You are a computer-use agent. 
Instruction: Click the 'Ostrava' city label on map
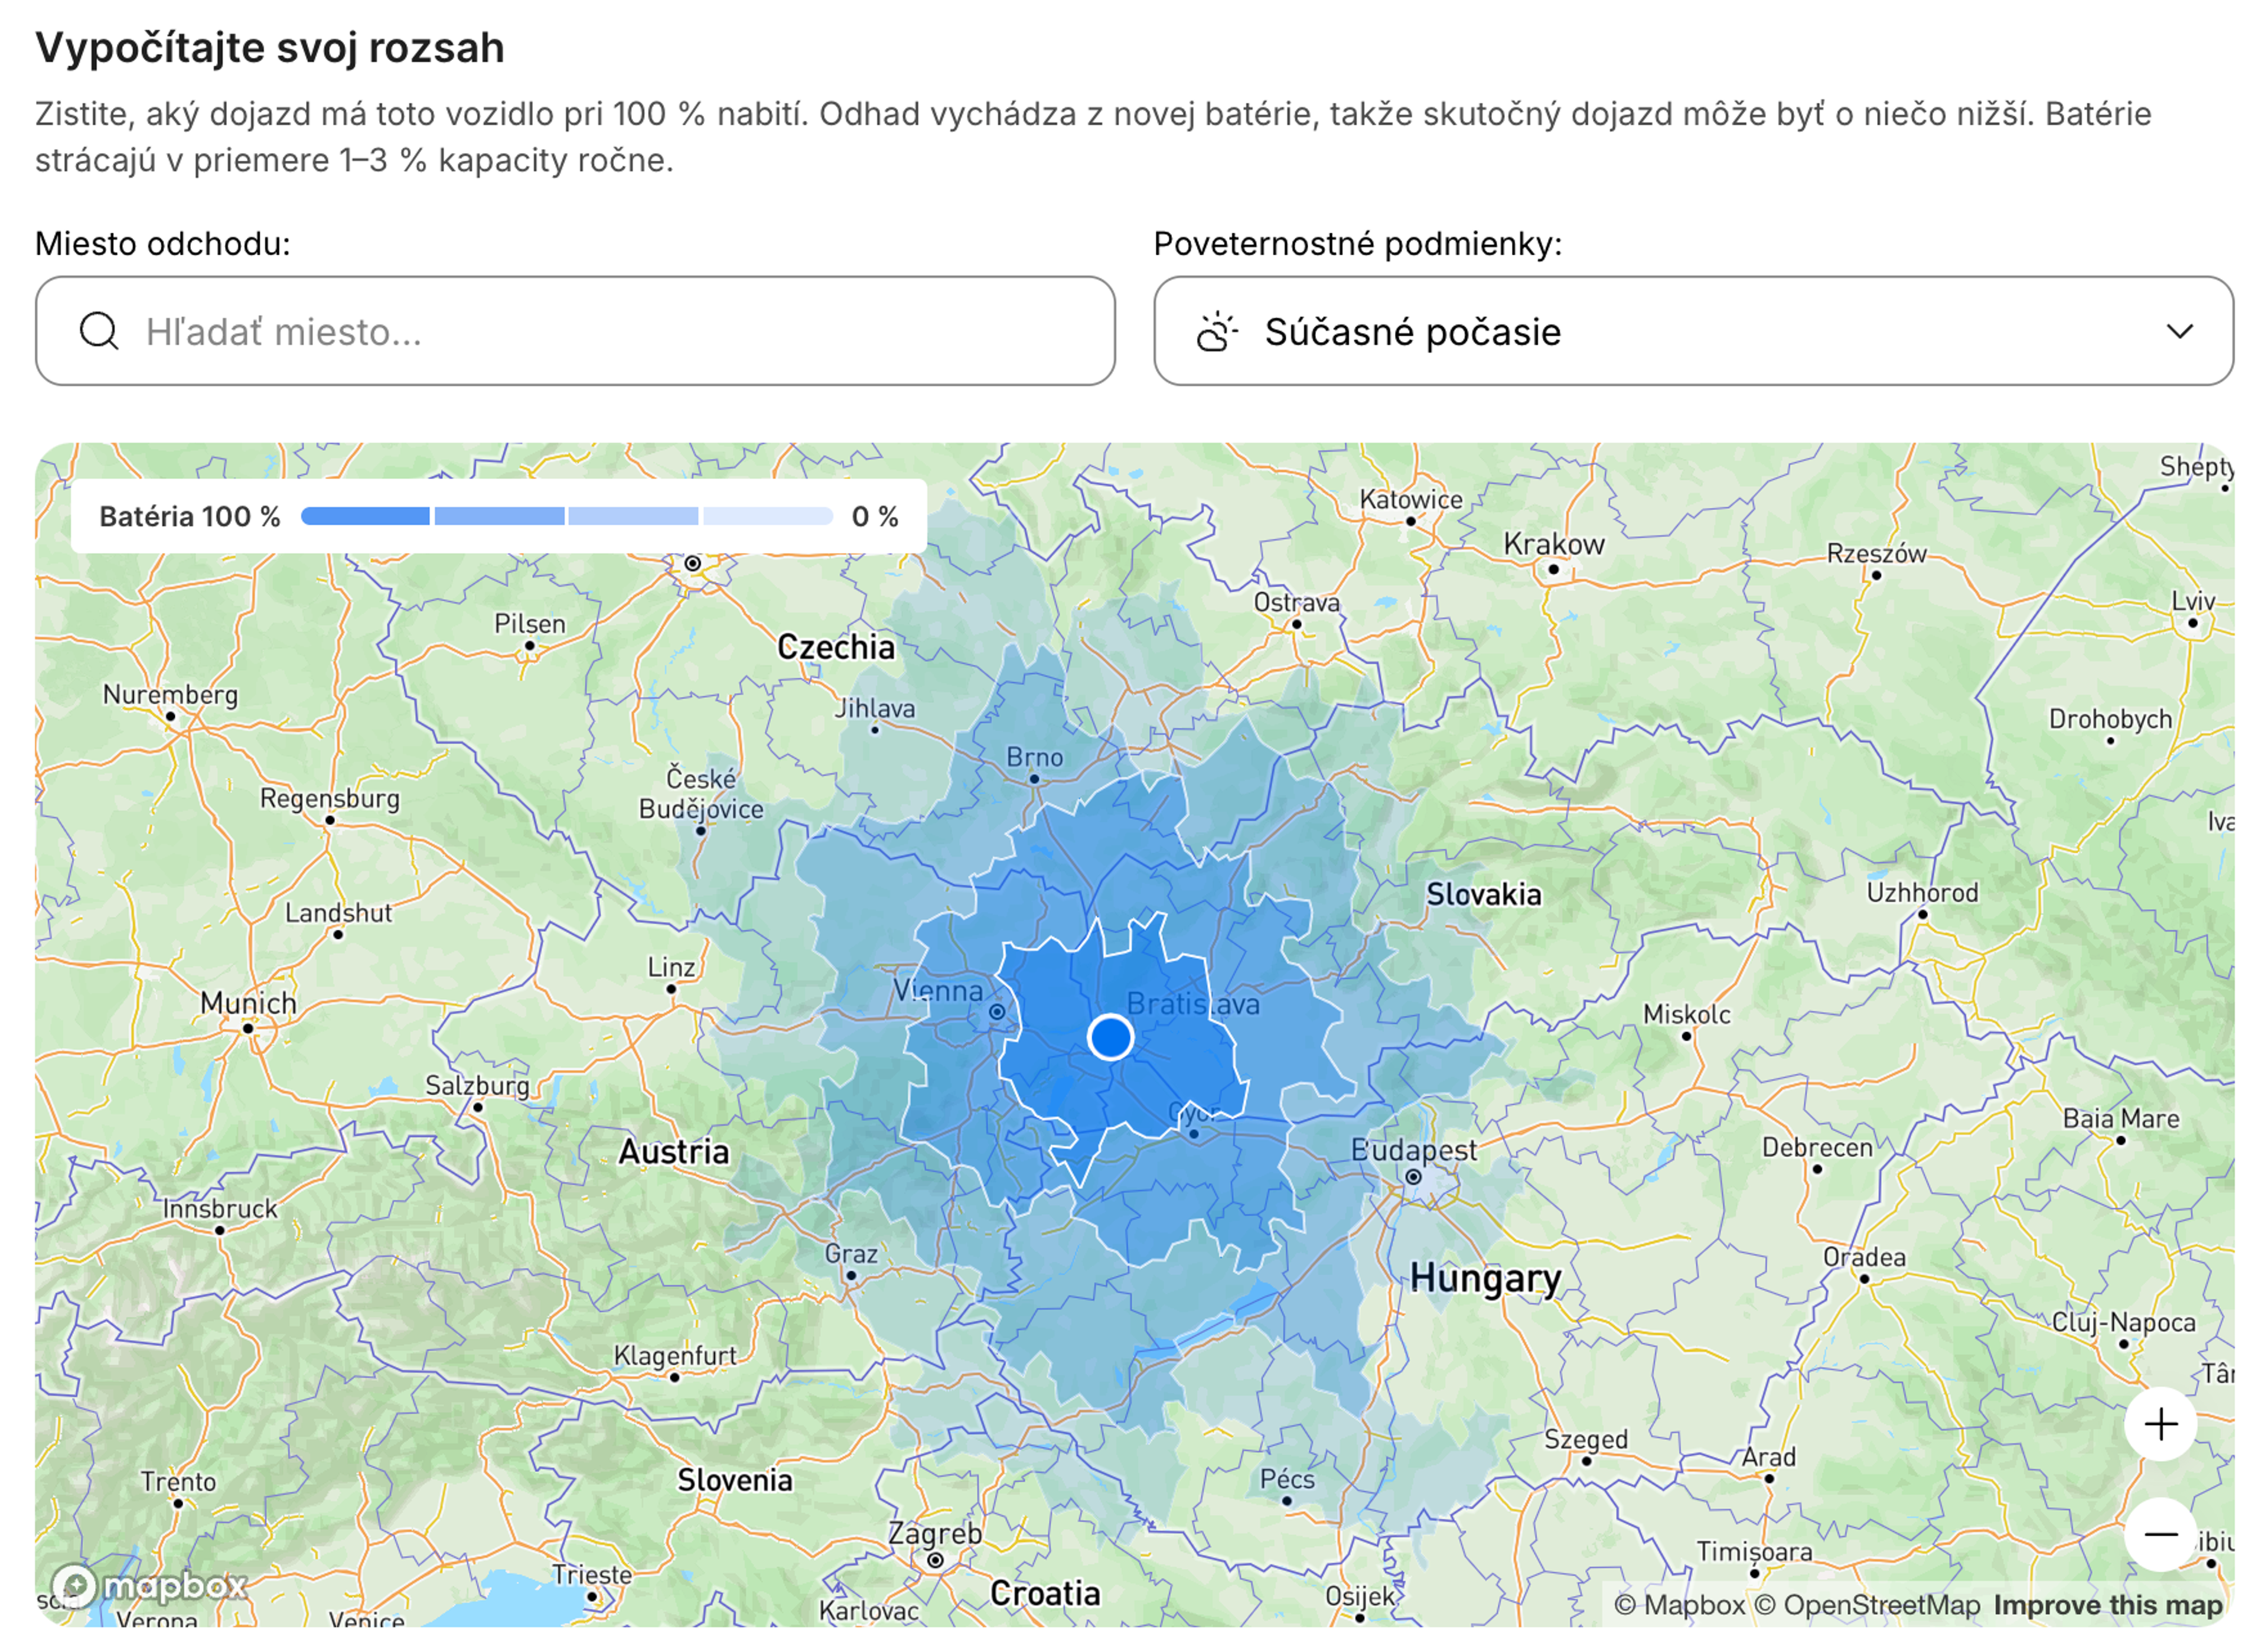pos(1296,603)
